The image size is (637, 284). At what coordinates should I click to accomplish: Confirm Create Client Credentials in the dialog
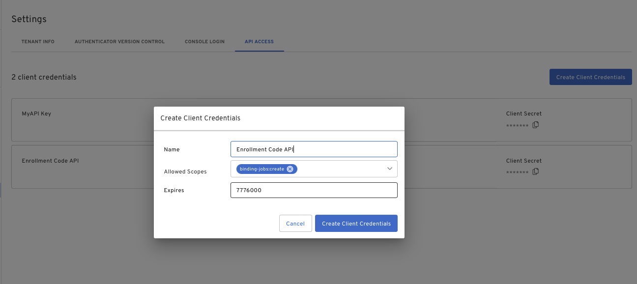(x=356, y=224)
